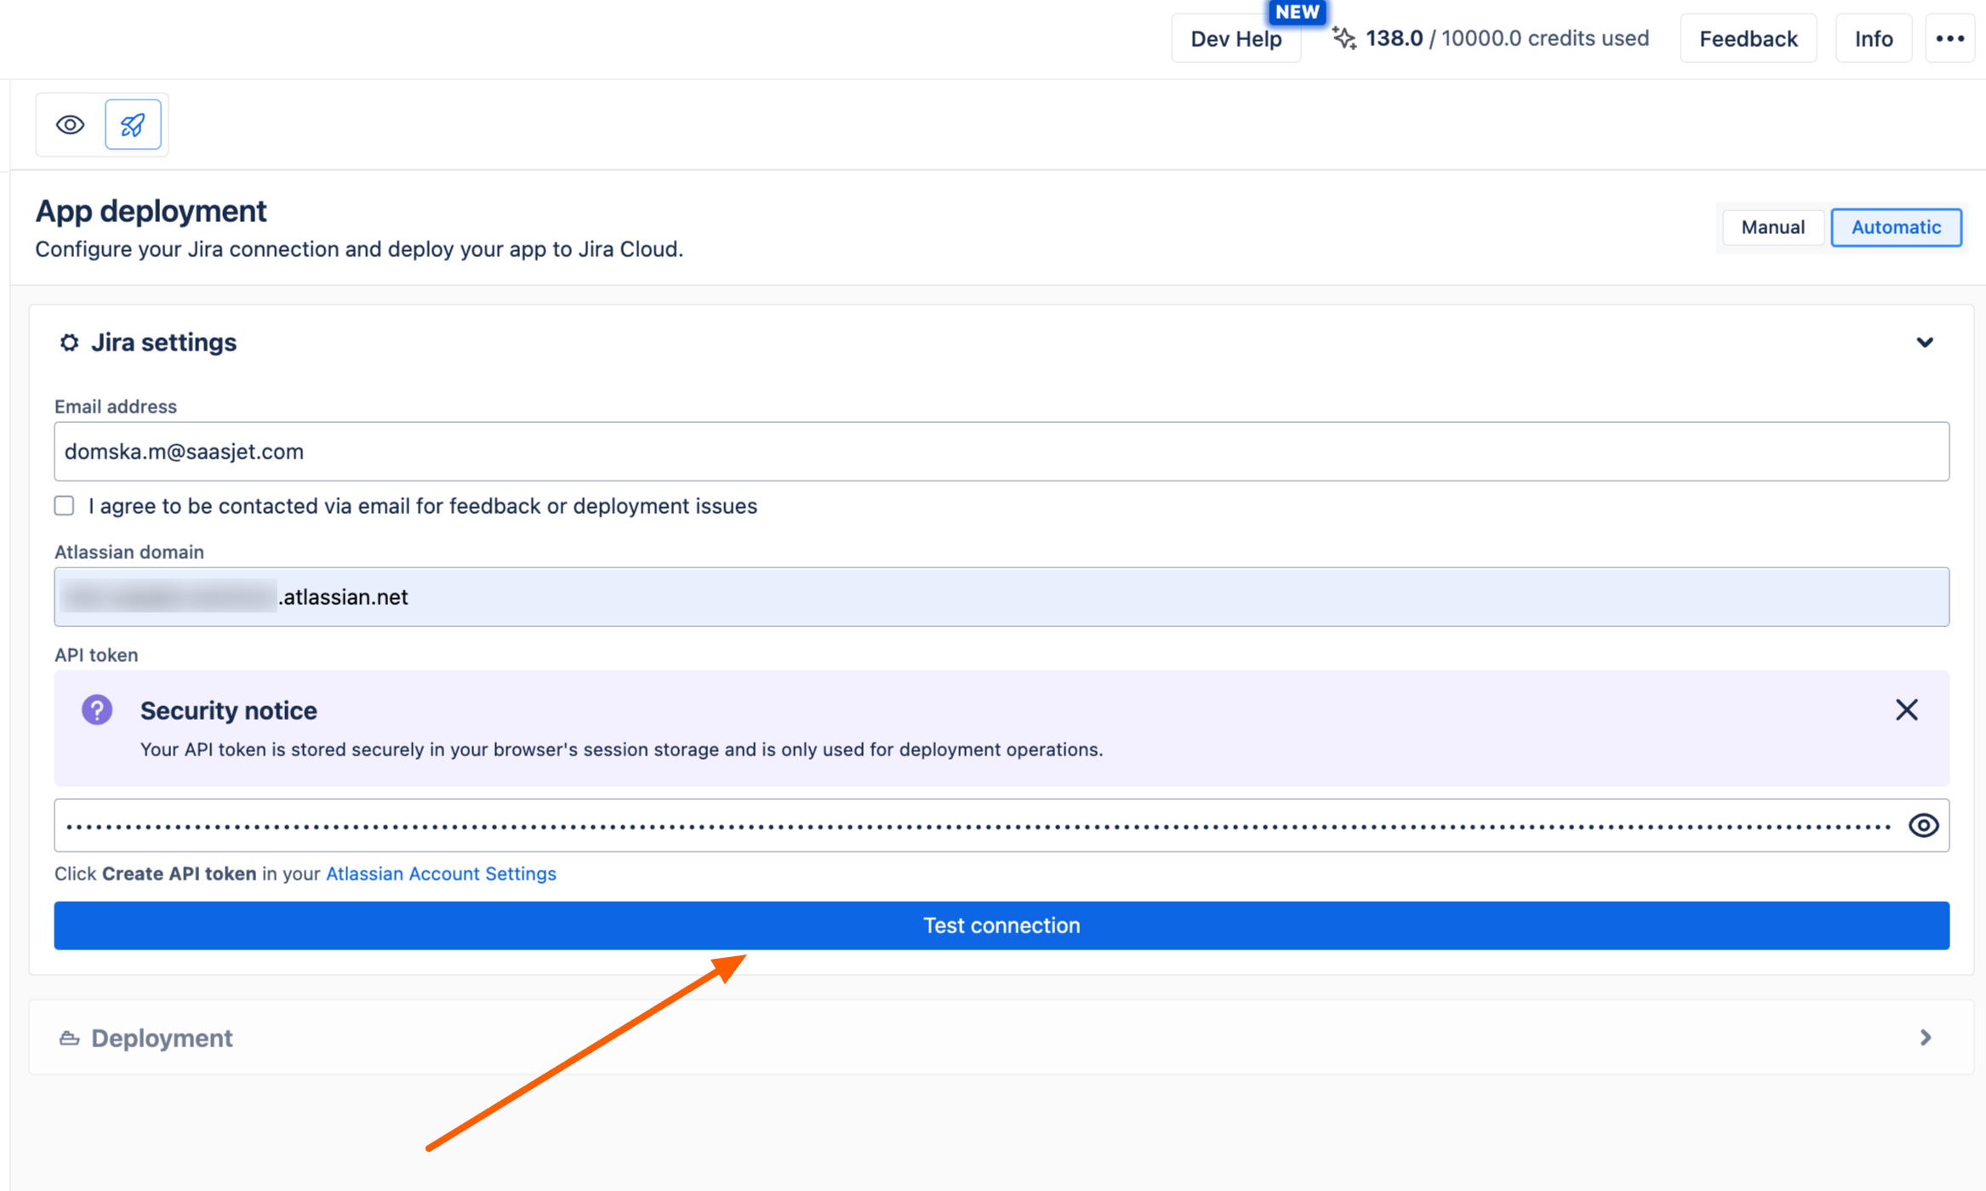Click the Email address input field
1986x1191 pixels.
coord(1002,452)
